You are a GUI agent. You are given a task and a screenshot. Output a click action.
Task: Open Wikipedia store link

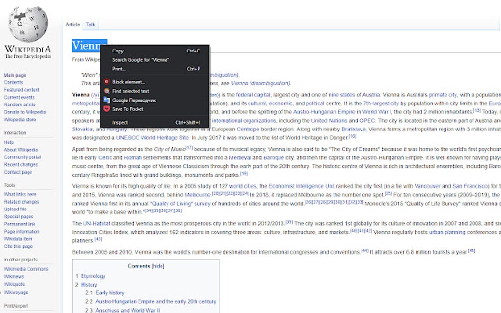20,120
